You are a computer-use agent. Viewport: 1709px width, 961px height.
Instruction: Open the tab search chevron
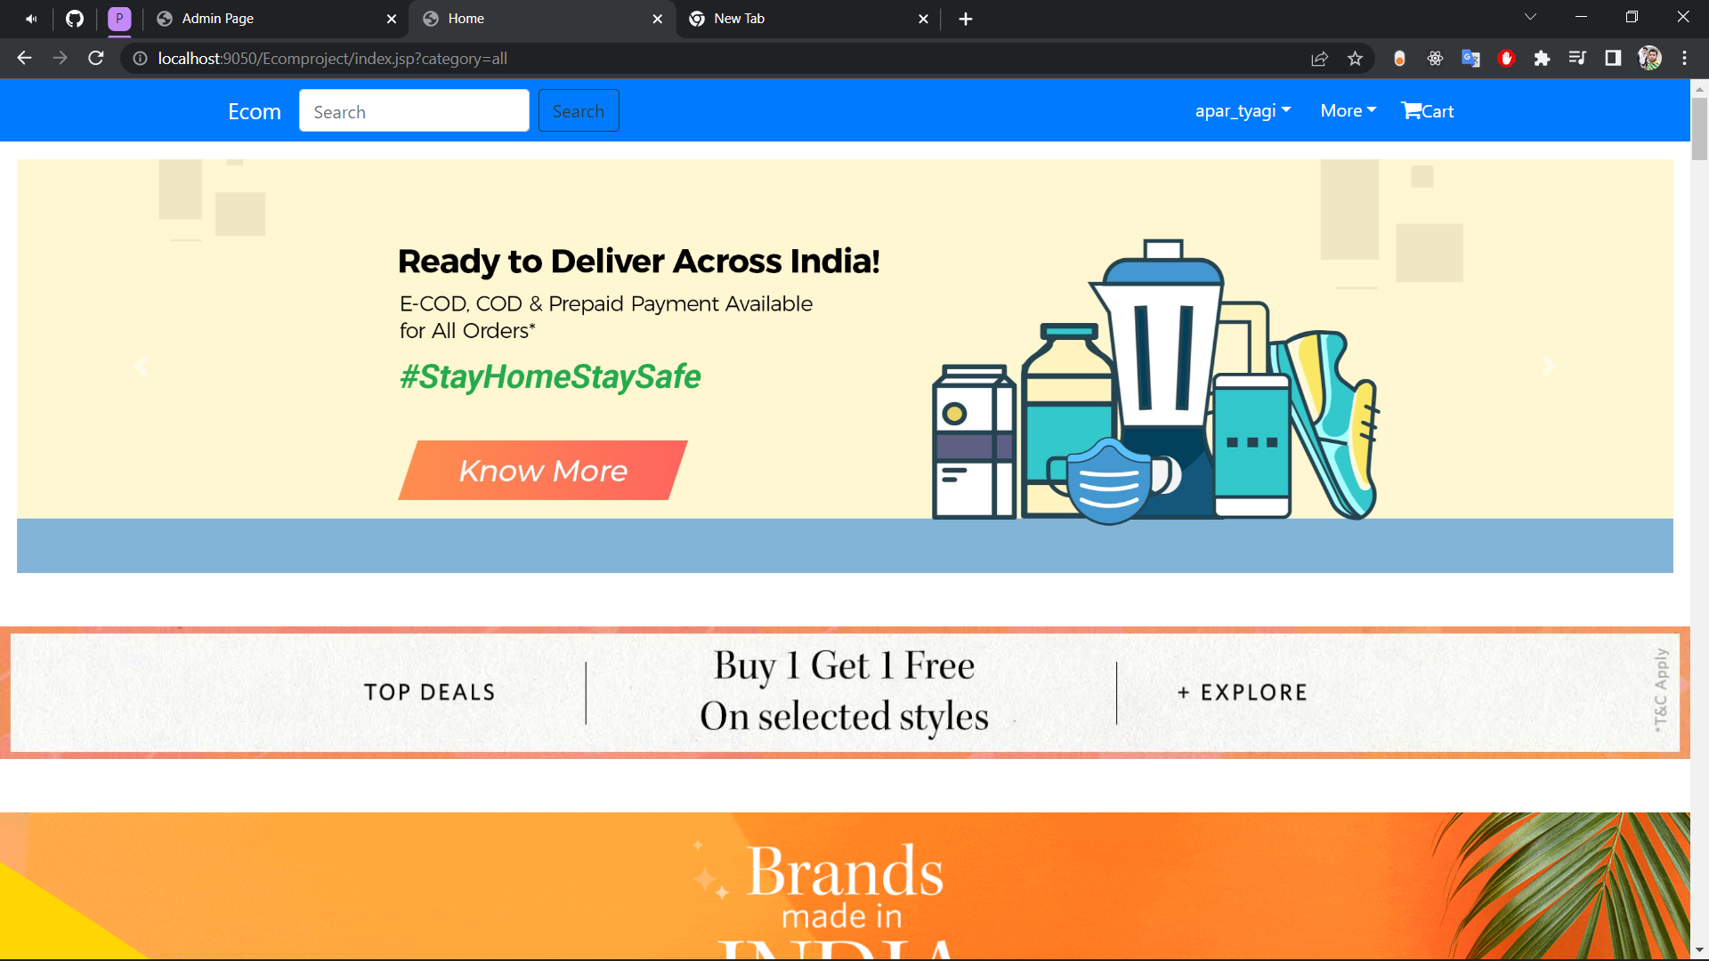point(1530,18)
